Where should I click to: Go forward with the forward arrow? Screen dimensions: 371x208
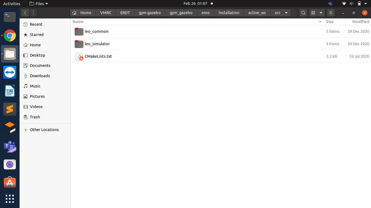tap(33, 13)
